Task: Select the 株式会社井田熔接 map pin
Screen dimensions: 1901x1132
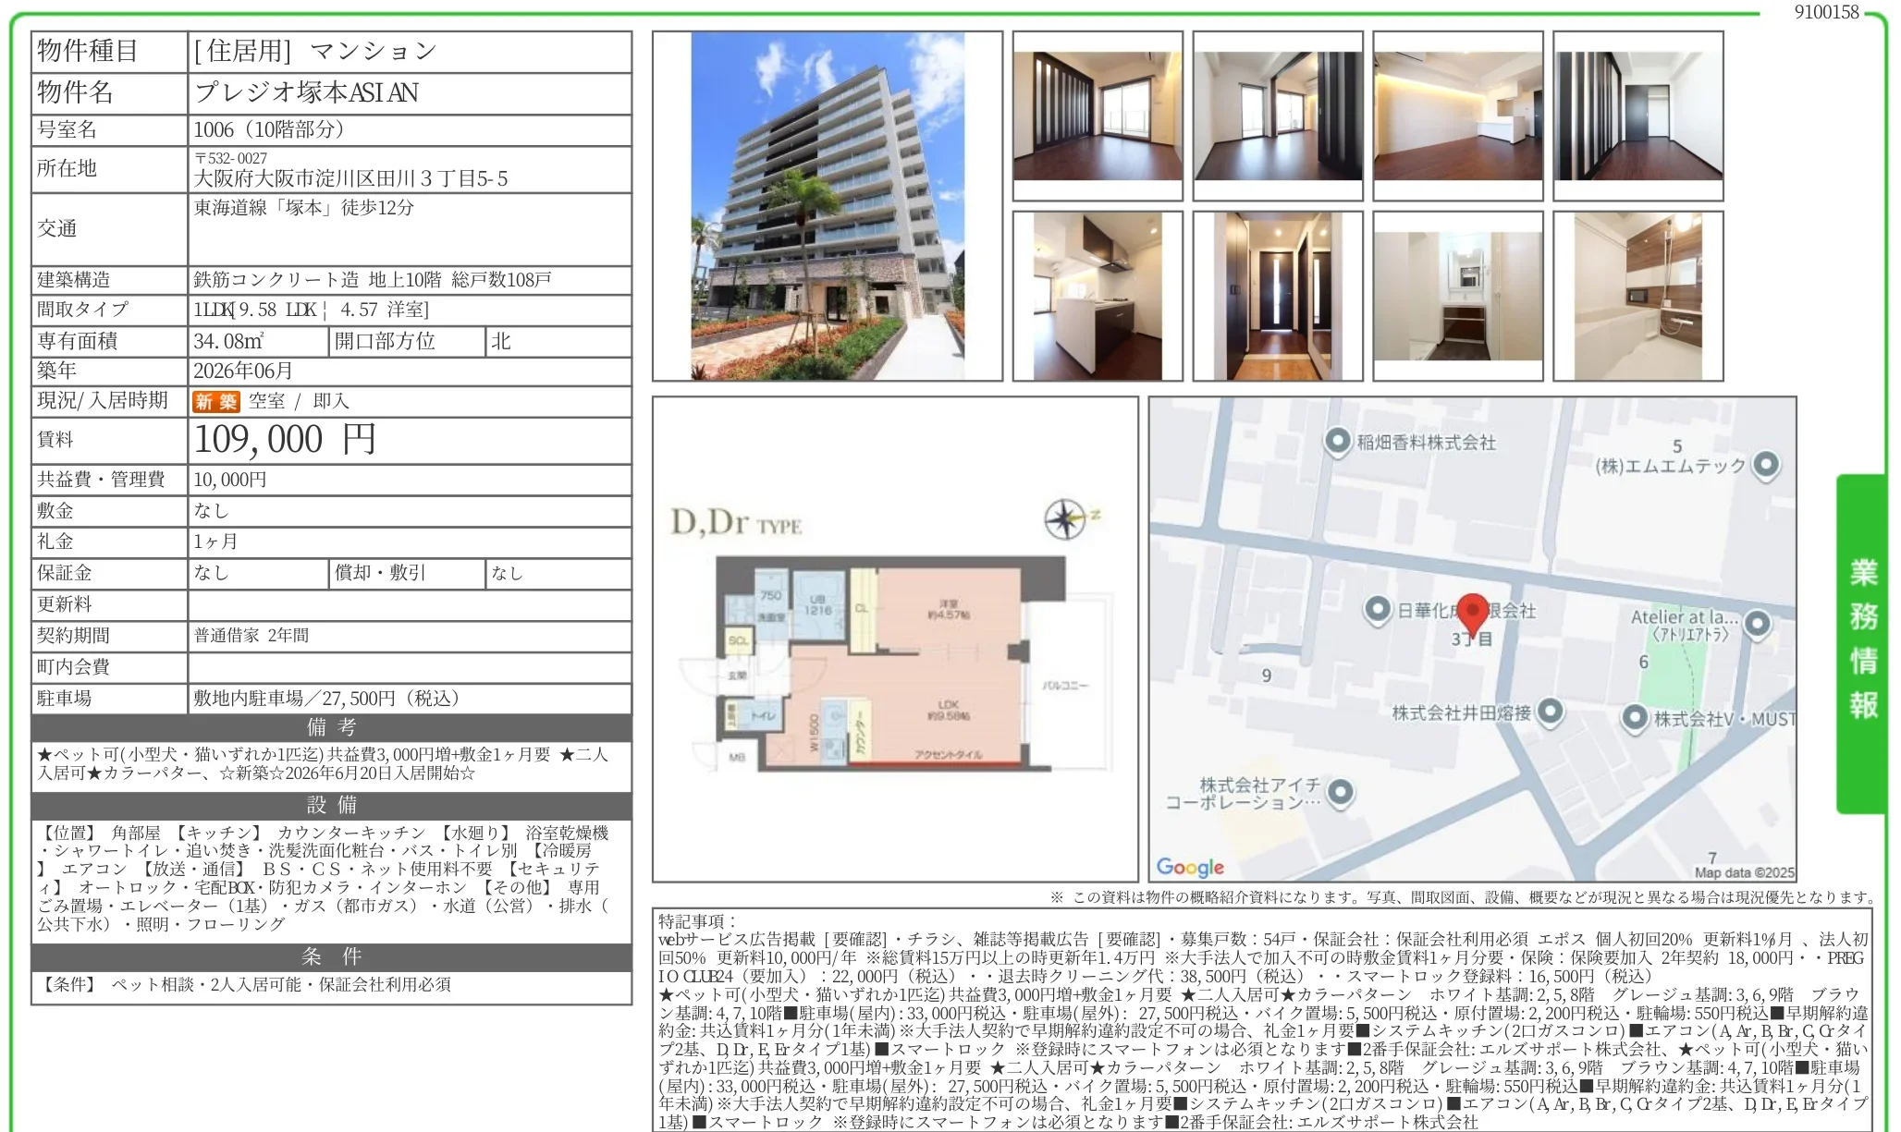Action: pyautogui.click(x=1550, y=711)
